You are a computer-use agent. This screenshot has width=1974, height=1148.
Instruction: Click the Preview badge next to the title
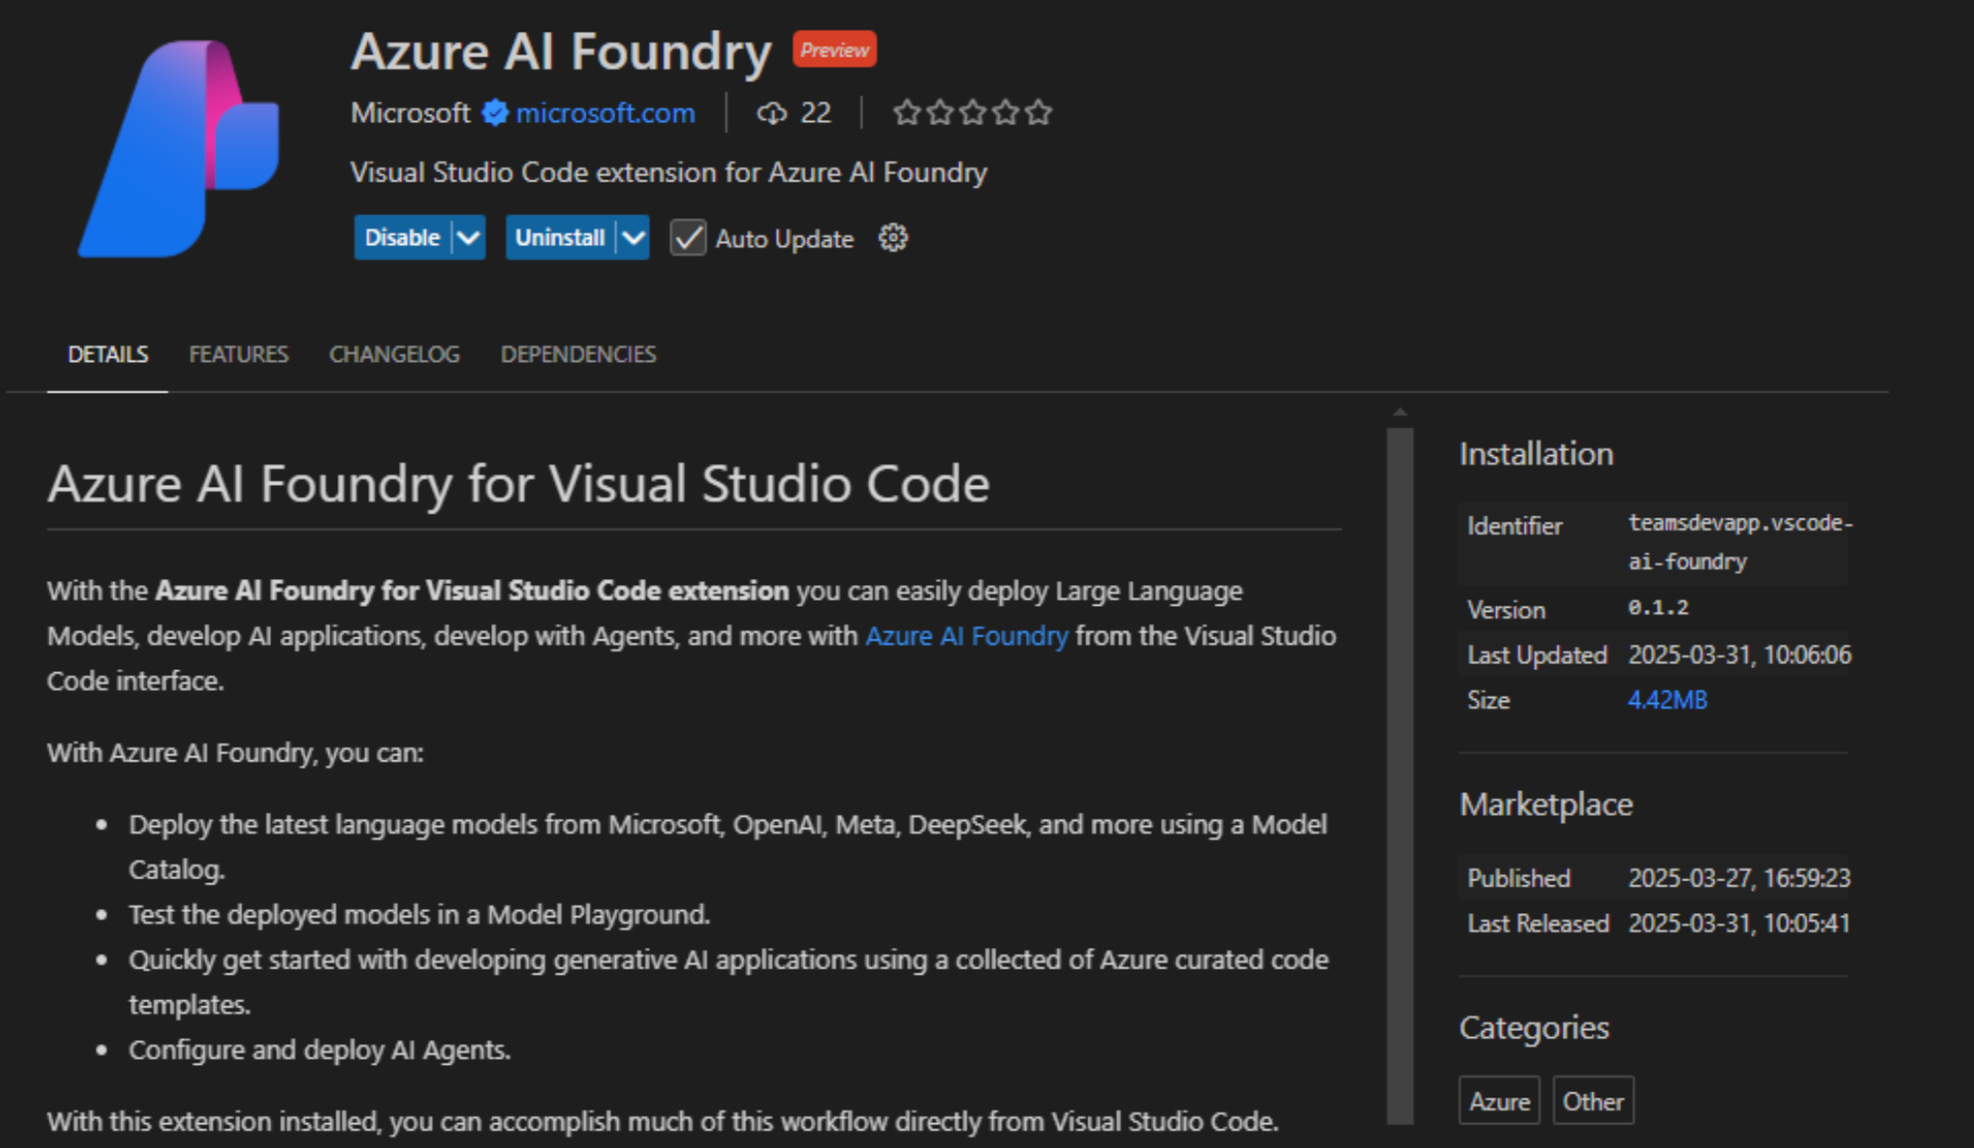(x=833, y=49)
